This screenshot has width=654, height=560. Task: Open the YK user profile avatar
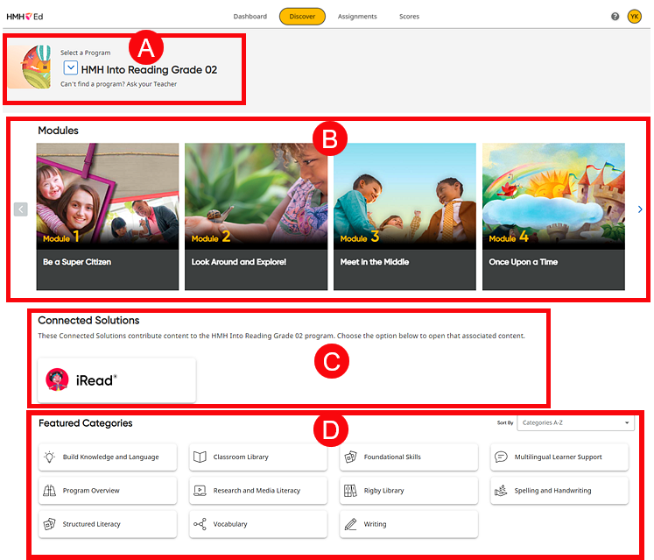(635, 17)
